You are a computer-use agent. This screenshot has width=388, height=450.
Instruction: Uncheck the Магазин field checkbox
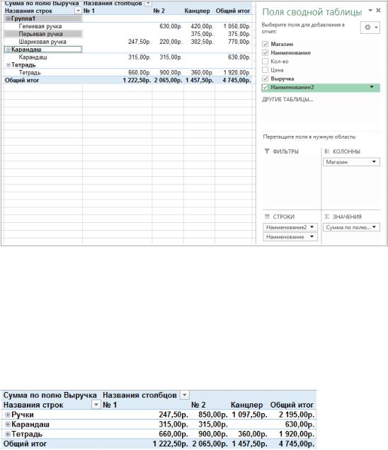tap(265, 44)
